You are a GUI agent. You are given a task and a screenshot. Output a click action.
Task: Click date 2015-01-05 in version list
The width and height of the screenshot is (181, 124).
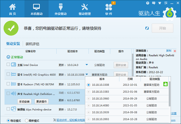click(x=130, y=106)
